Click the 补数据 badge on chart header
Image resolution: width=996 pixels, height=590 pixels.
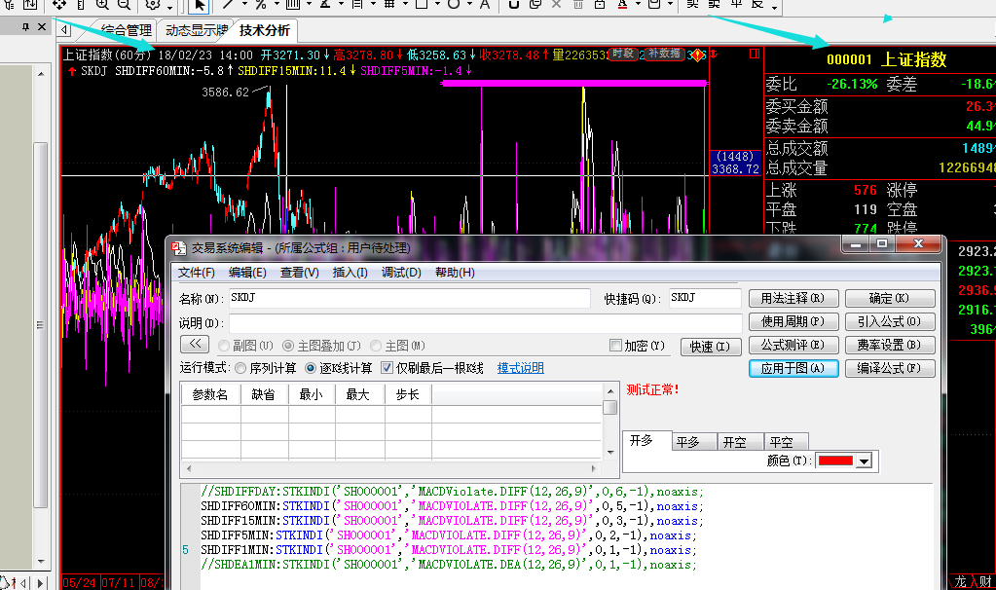664,54
